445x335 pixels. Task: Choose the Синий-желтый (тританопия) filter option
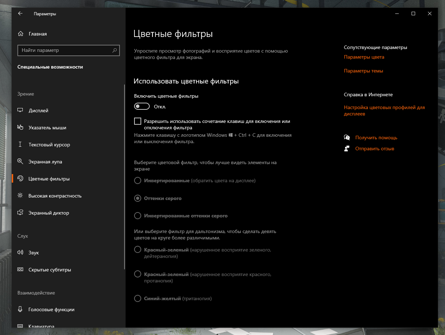(138, 298)
